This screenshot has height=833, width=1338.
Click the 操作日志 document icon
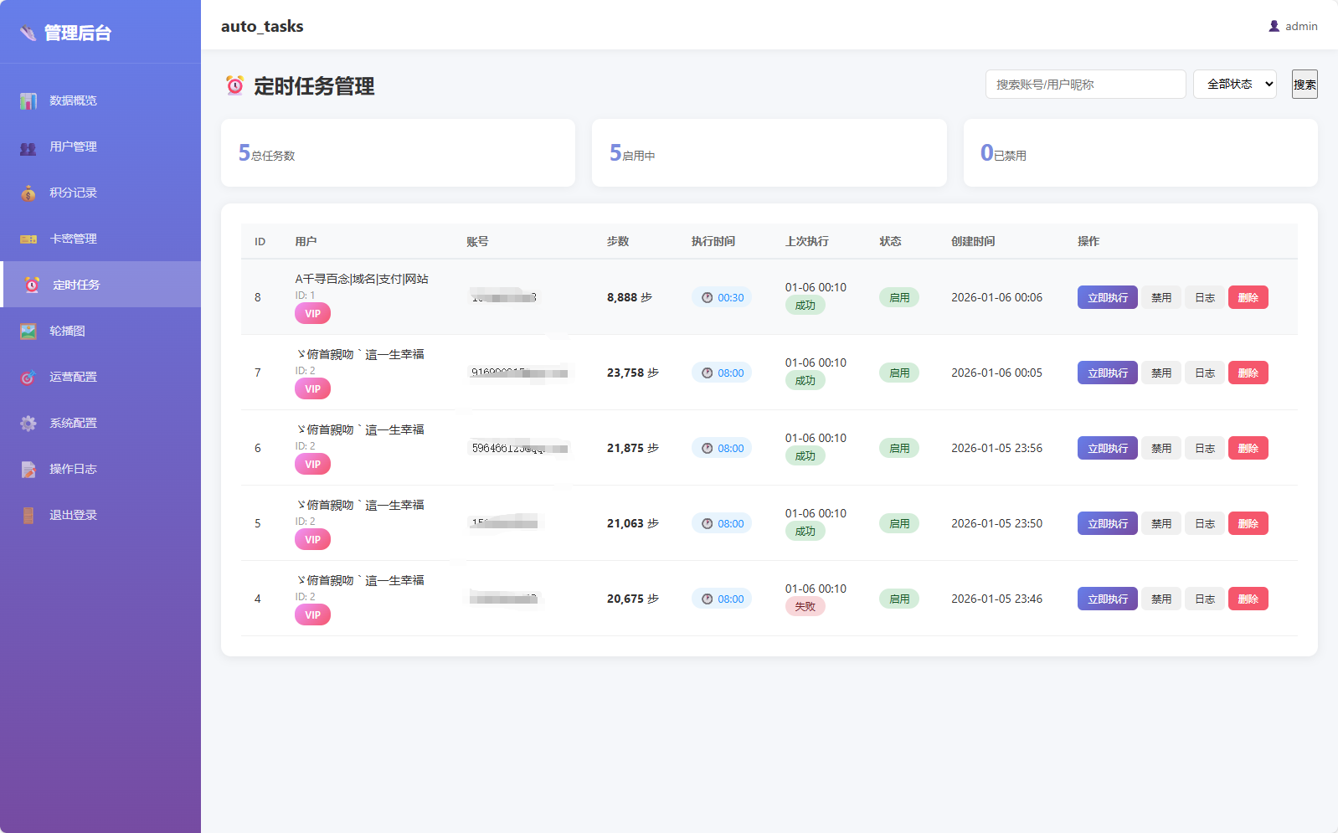coord(28,469)
